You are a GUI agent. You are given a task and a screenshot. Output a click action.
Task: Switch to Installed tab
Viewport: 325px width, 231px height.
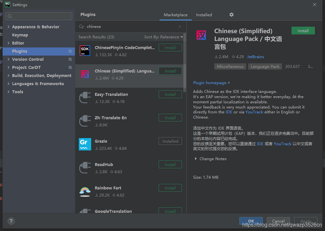tap(204, 15)
